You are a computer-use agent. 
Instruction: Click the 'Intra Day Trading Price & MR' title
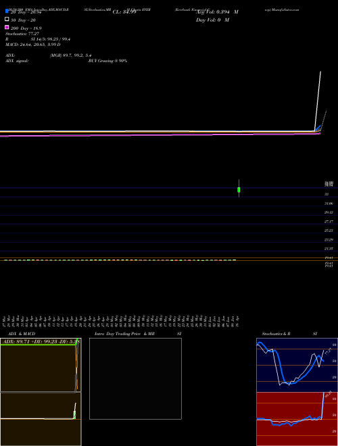[x=124, y=334]
